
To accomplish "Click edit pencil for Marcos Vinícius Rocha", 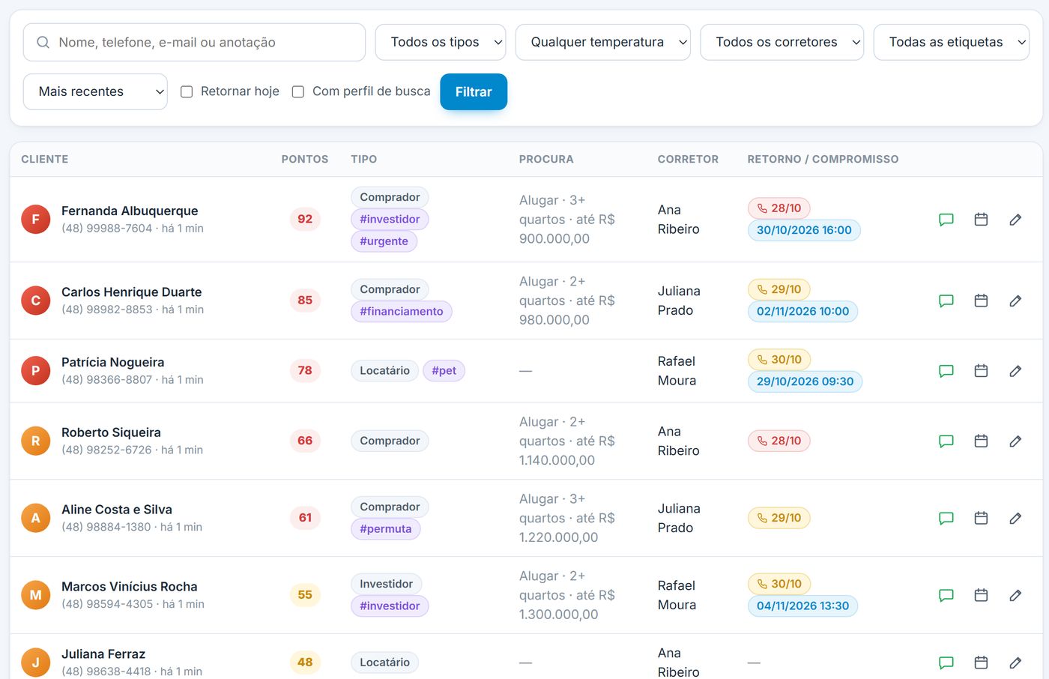I will tap(1015, 595).
